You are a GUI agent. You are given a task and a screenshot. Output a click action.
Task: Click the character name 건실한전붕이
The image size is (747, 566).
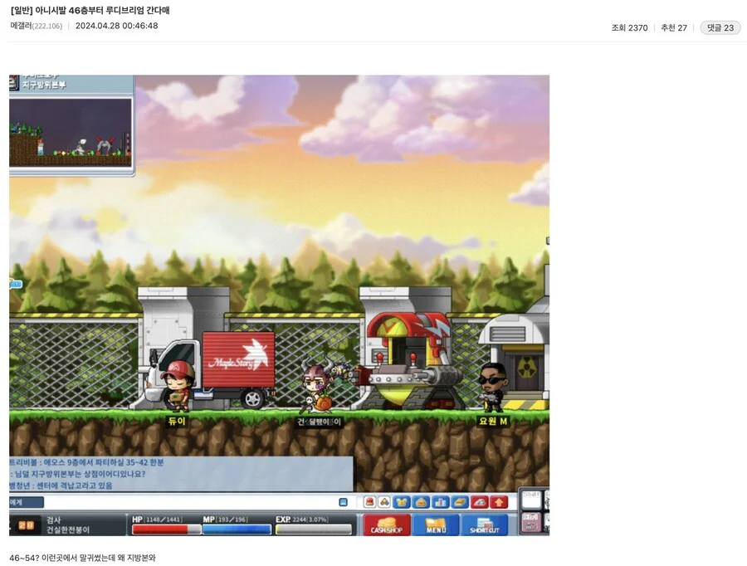(x=68, y=529)
